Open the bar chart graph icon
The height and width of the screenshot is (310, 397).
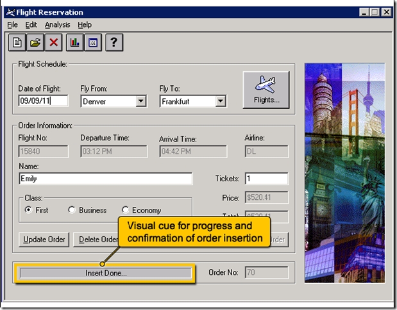pyautogui.click(x=74, y=42)
